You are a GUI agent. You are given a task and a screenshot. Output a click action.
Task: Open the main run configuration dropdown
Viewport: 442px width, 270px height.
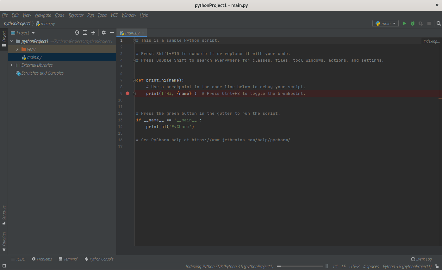(x=385, y=23)
